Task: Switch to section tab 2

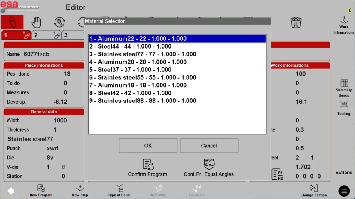Action: click(46, 35)
